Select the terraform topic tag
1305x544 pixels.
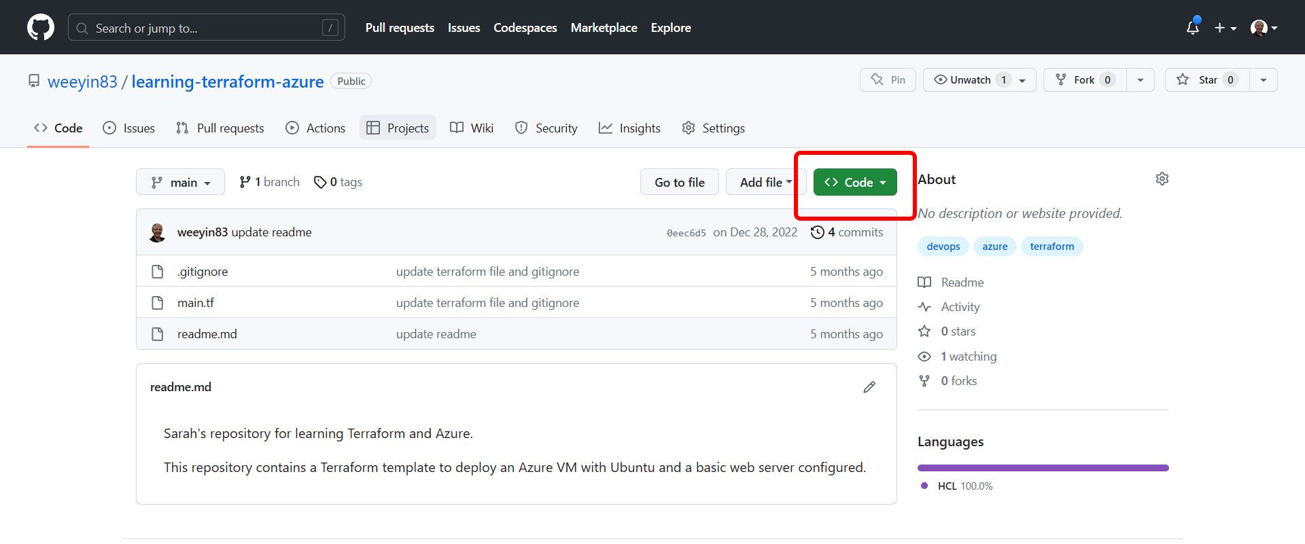click(x=1052, y=247)
